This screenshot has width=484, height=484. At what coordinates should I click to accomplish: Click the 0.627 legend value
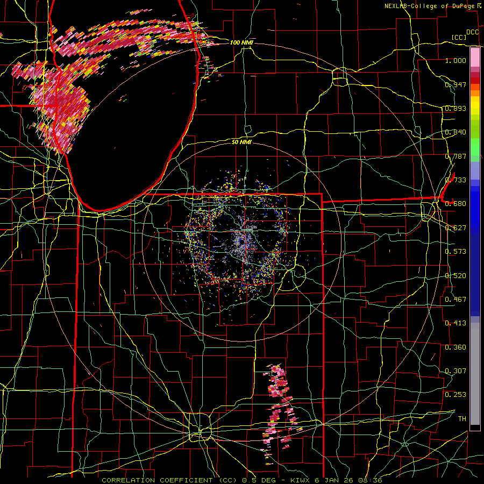(455, 228)
